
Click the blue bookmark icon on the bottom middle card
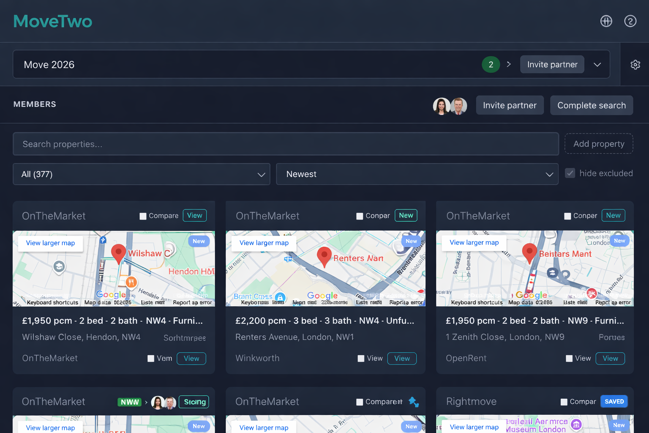point(414,402)
